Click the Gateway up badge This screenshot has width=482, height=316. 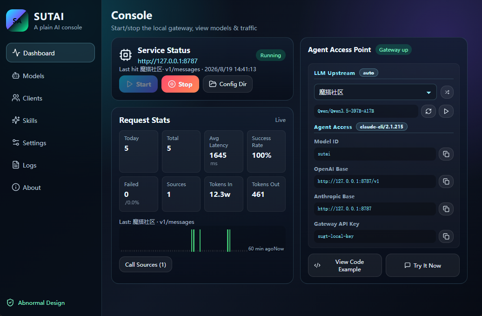394,50
